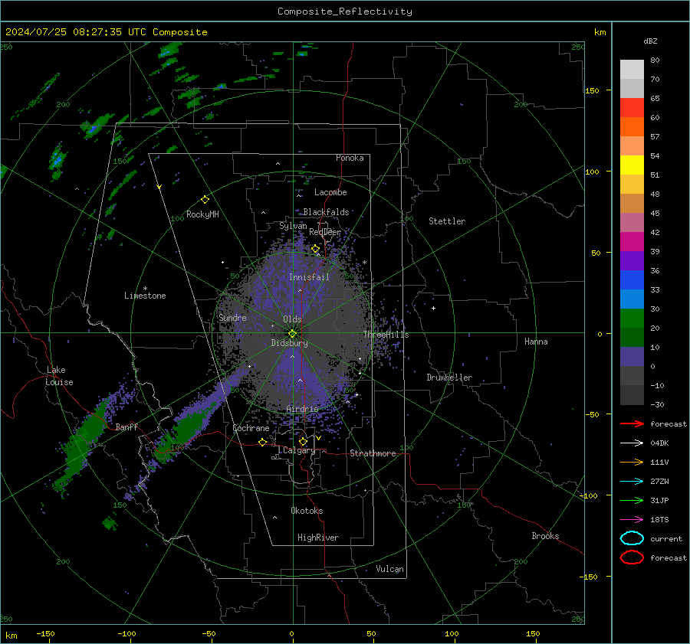Click the Strathmore label

[373, 453]
